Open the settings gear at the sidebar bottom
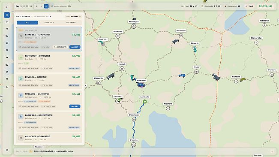 tap(7, 150)
